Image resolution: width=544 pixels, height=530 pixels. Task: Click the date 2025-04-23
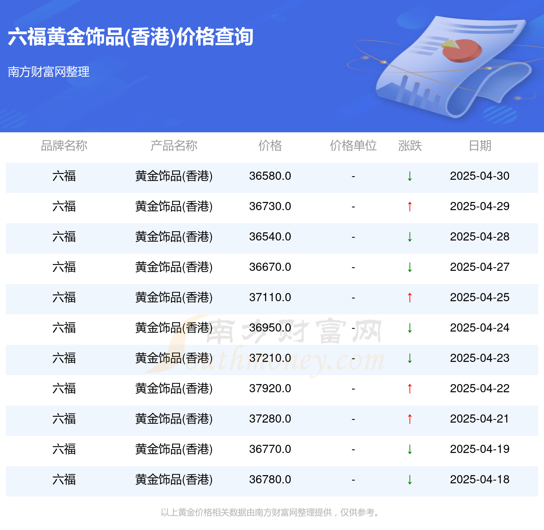click(479, 358)
